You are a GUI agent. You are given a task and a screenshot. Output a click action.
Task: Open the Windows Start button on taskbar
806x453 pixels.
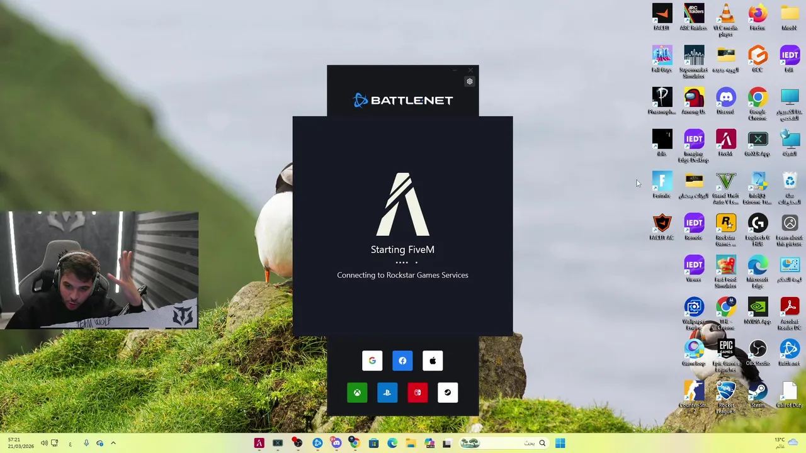[x=560, y=443]
